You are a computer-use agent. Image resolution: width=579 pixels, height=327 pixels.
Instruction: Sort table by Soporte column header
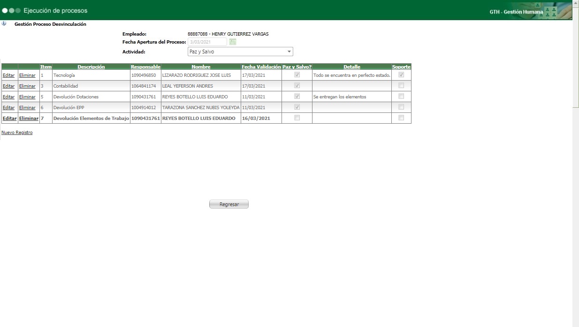point(401,67)
